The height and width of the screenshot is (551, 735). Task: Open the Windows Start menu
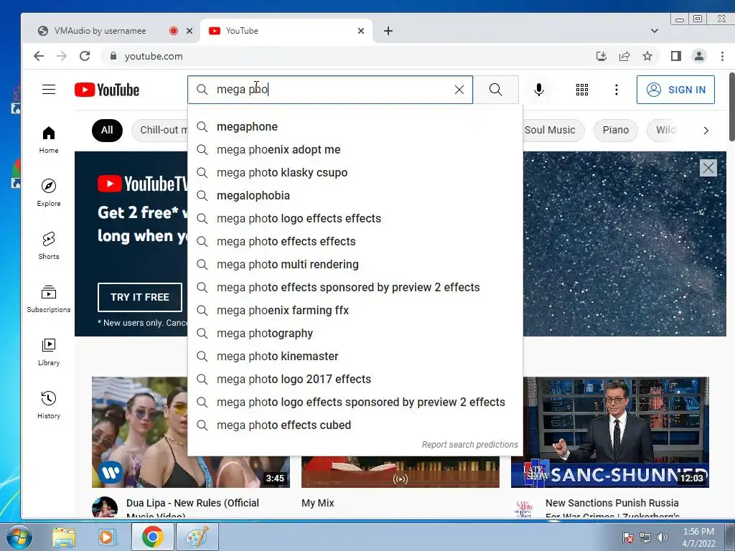(19, 537)
